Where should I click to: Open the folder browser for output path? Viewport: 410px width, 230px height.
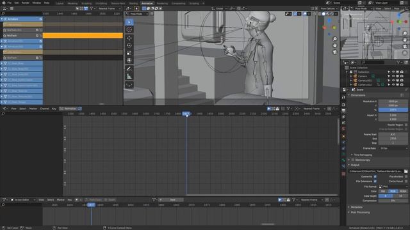(406, 171)
